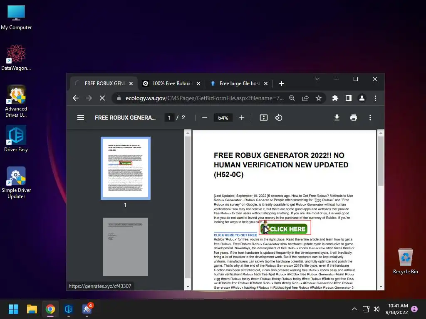Click document scrollbar up arrow
Screen dimensions: 426x319
[x=380, y=133]
